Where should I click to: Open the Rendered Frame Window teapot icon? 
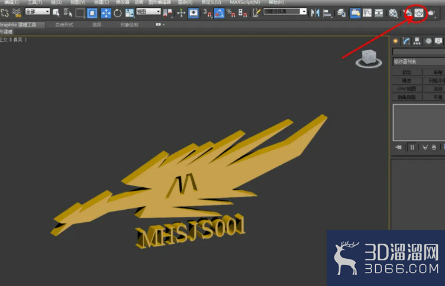tap(419, 13)
